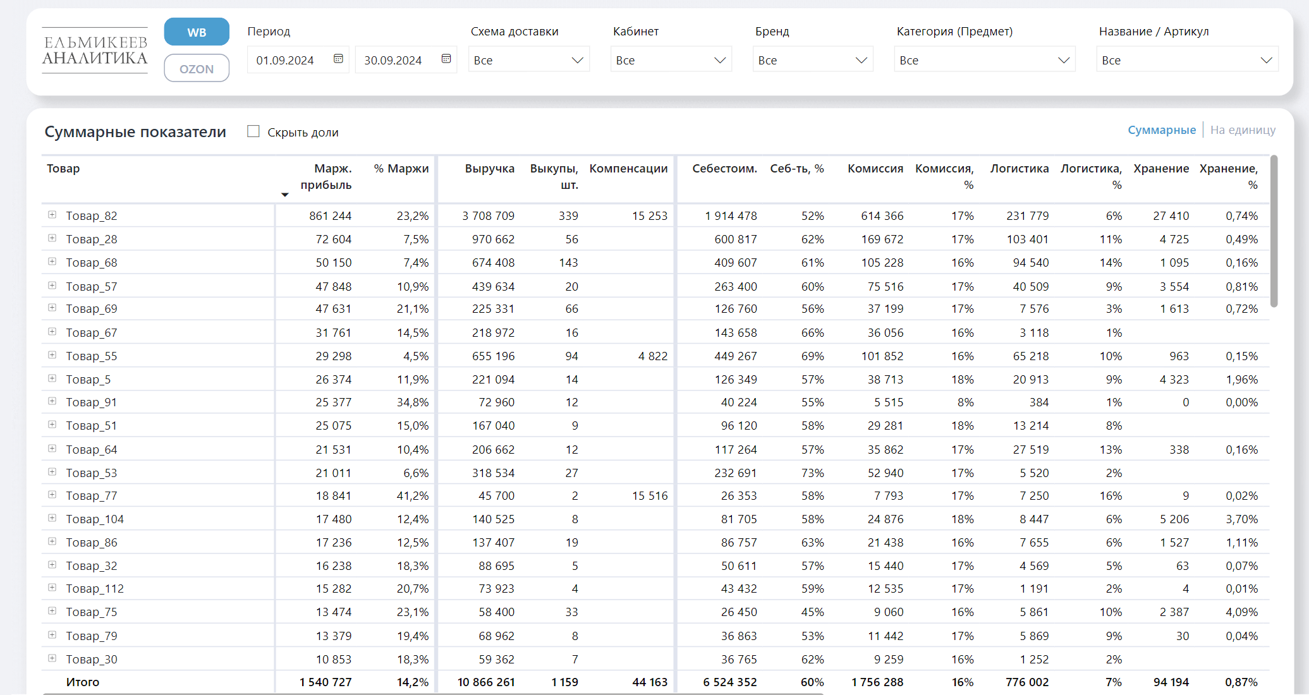The image size is (1309, 695).
Task: Check the Скрыть доли checkbox
Action: (253, 131)
